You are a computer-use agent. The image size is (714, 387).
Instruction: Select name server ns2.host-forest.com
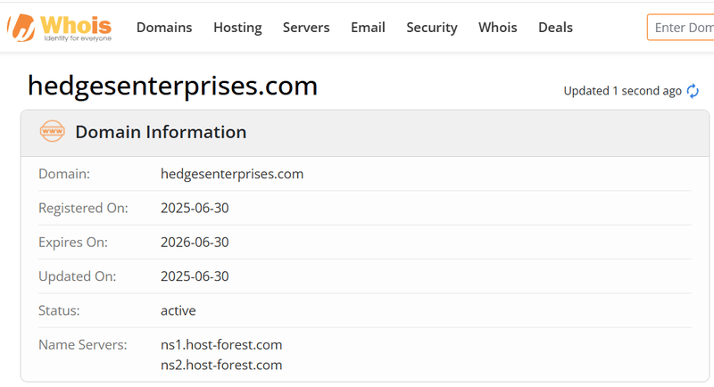click(221, 365)
